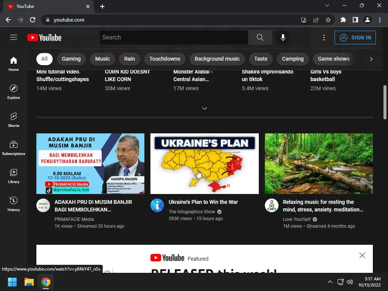The image size is (388, 291).
Task: Select the Taste filter chip
Action: (x=261, y=59)
